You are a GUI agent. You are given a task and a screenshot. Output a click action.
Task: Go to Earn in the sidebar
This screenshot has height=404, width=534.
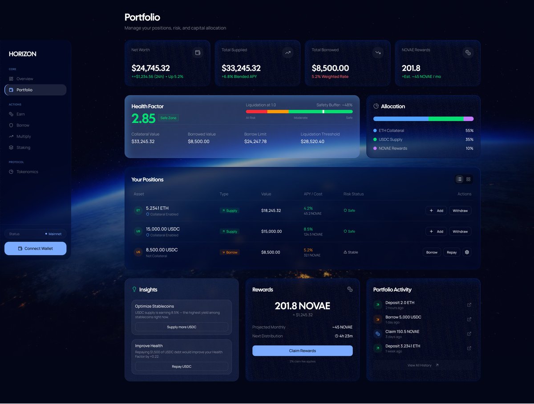[36, 114]
